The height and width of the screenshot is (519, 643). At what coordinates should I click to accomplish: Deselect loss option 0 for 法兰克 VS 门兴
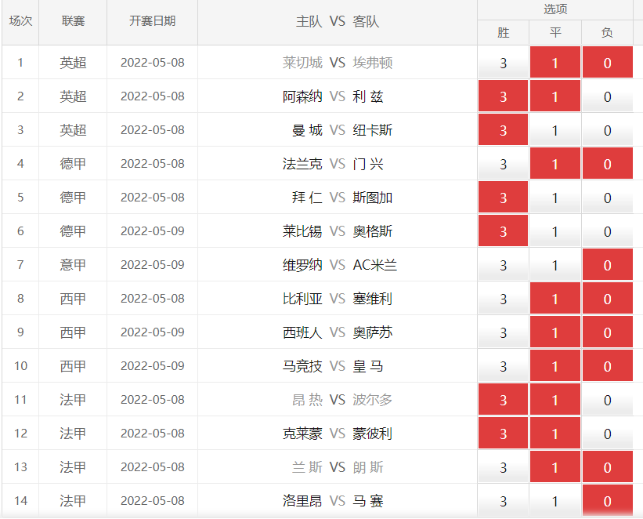(608, 163)
